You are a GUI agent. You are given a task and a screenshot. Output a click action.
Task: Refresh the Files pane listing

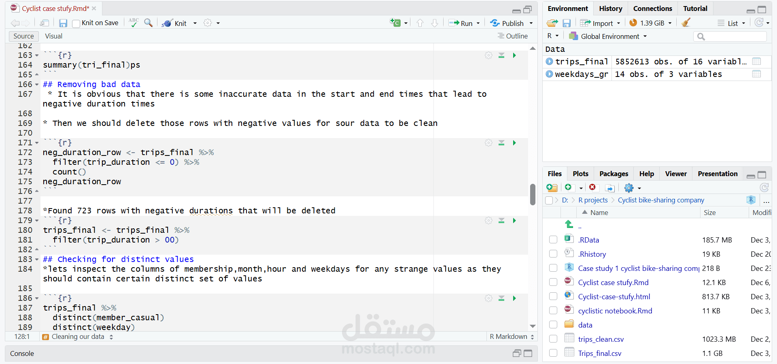click(764, 187)
